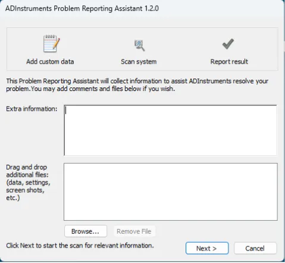Screen dimensions: 285x263
Task: Cancel the Problem Reporting Assistant
Action: pos(255,248)
